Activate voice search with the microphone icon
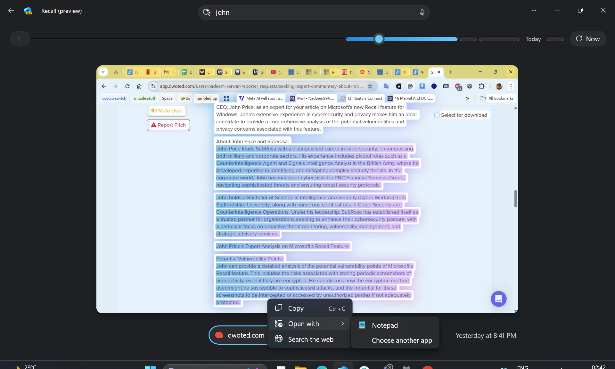Image resolution: width=615 pixels, height=369 pixels. tap(422, 12)
